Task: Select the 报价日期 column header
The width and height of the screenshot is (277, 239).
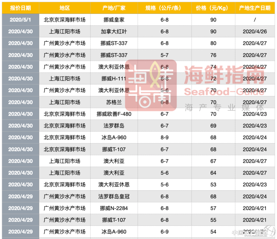Action: tap(21, 8)
